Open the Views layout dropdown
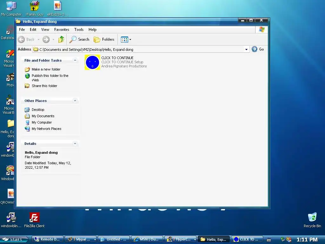 [126, 39]
